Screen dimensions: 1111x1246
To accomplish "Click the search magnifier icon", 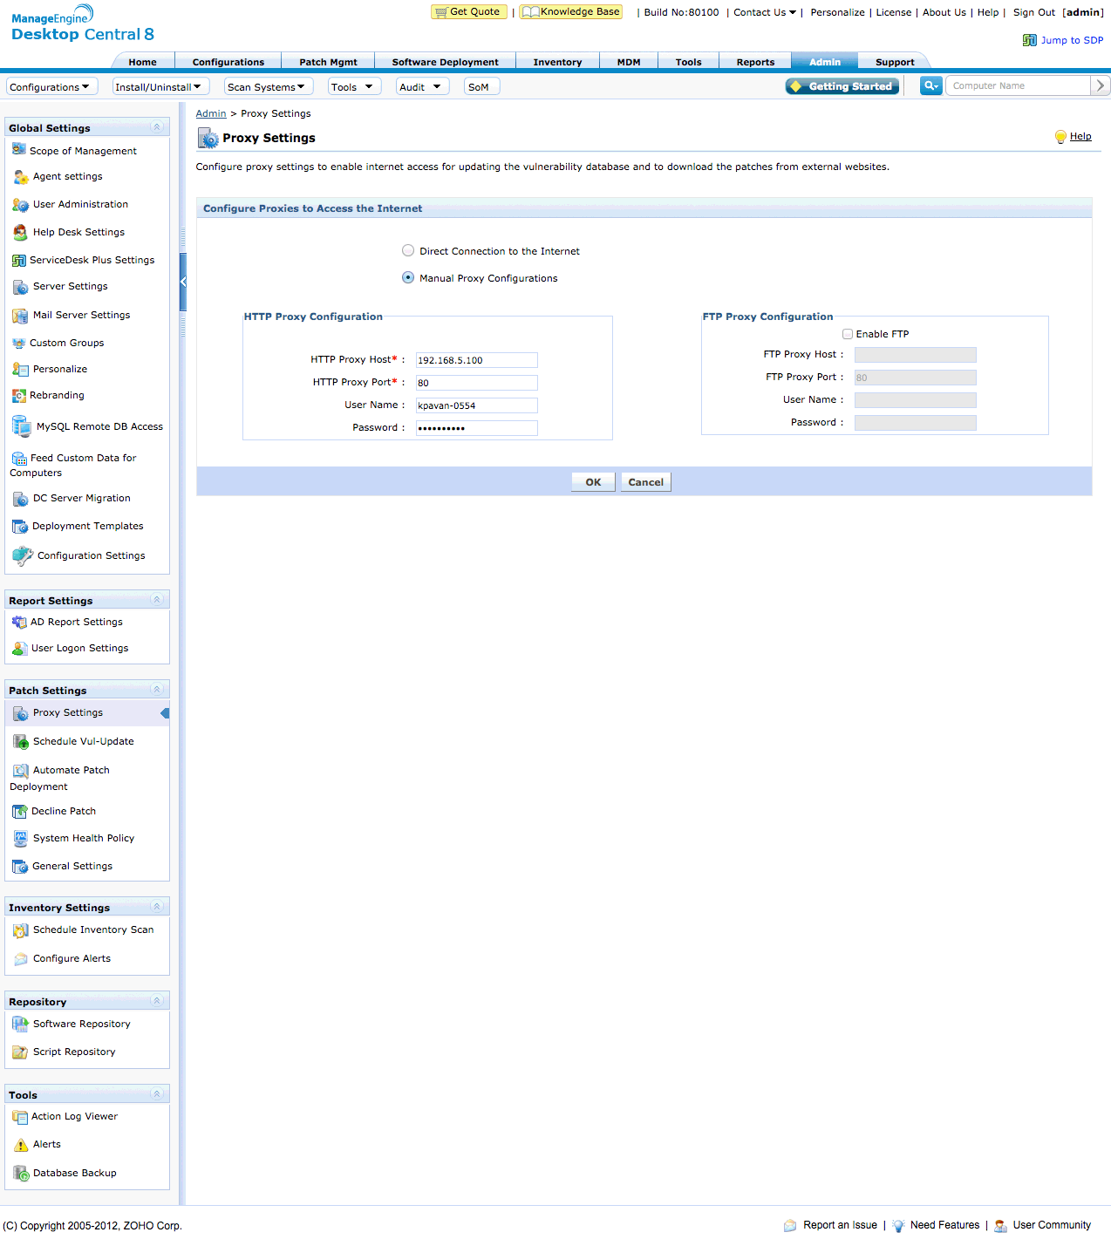I will click(930, 85).
